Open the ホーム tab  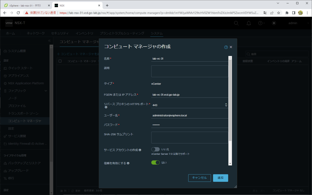click(x=10, y=33)
